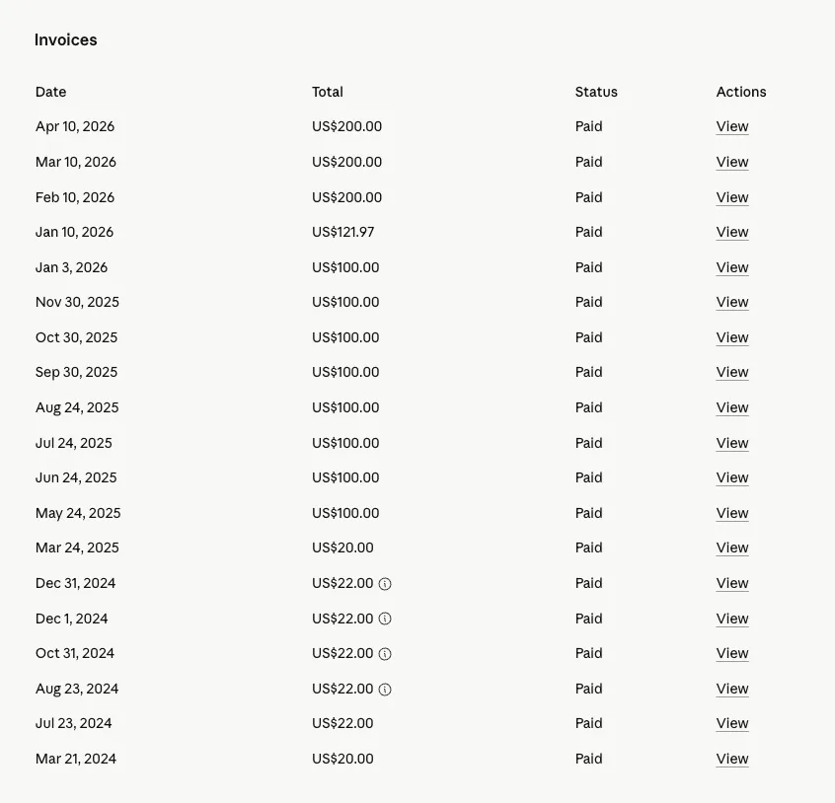View the oldest invoice from Mar 21, 2024
Image resolution: width=835 pixels, height=803 pixels.
pos(731,759)
